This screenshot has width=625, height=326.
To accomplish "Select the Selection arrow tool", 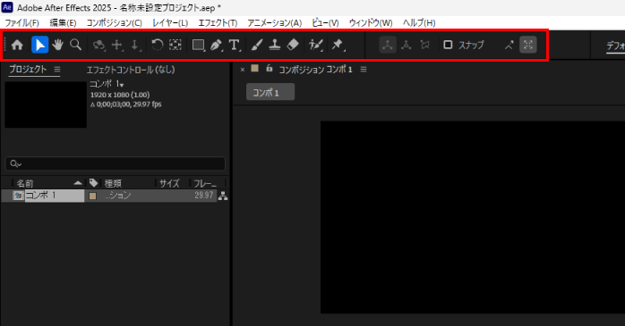I will (40, 45).
